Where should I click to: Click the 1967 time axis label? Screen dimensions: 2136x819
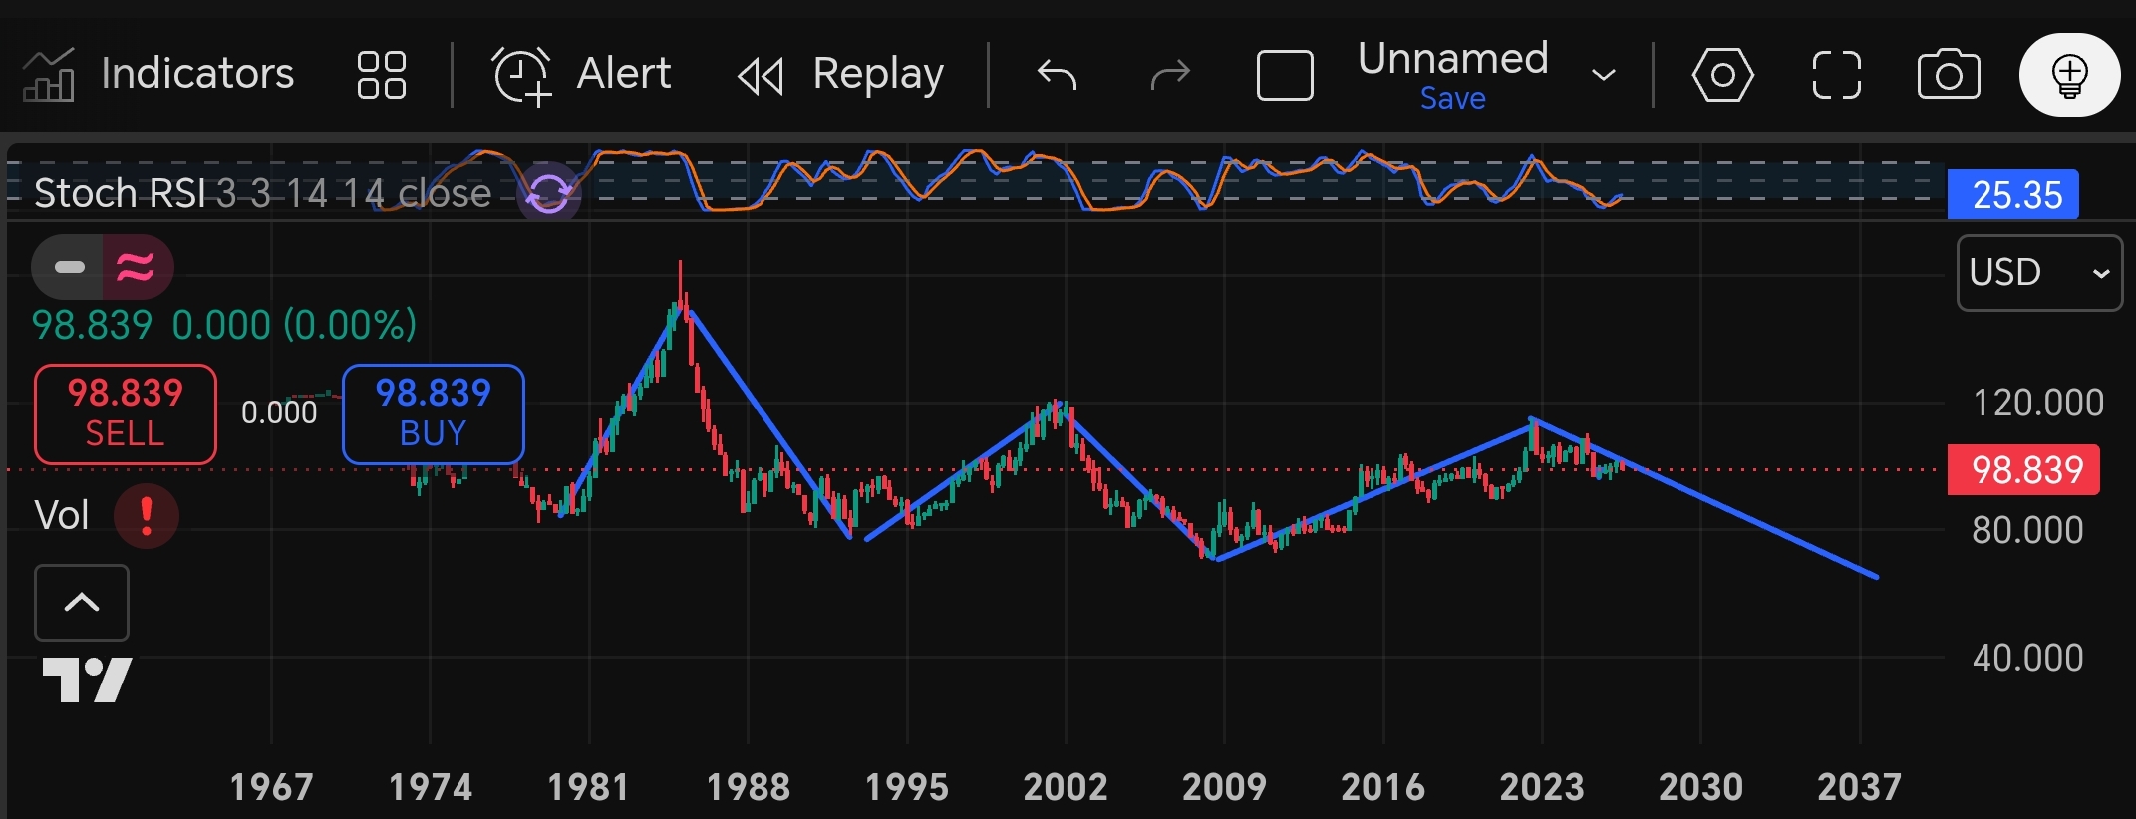pos(272,788)
